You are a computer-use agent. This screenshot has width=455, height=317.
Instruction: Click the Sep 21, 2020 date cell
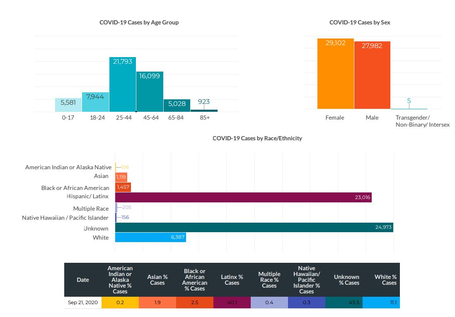[83, 303]
